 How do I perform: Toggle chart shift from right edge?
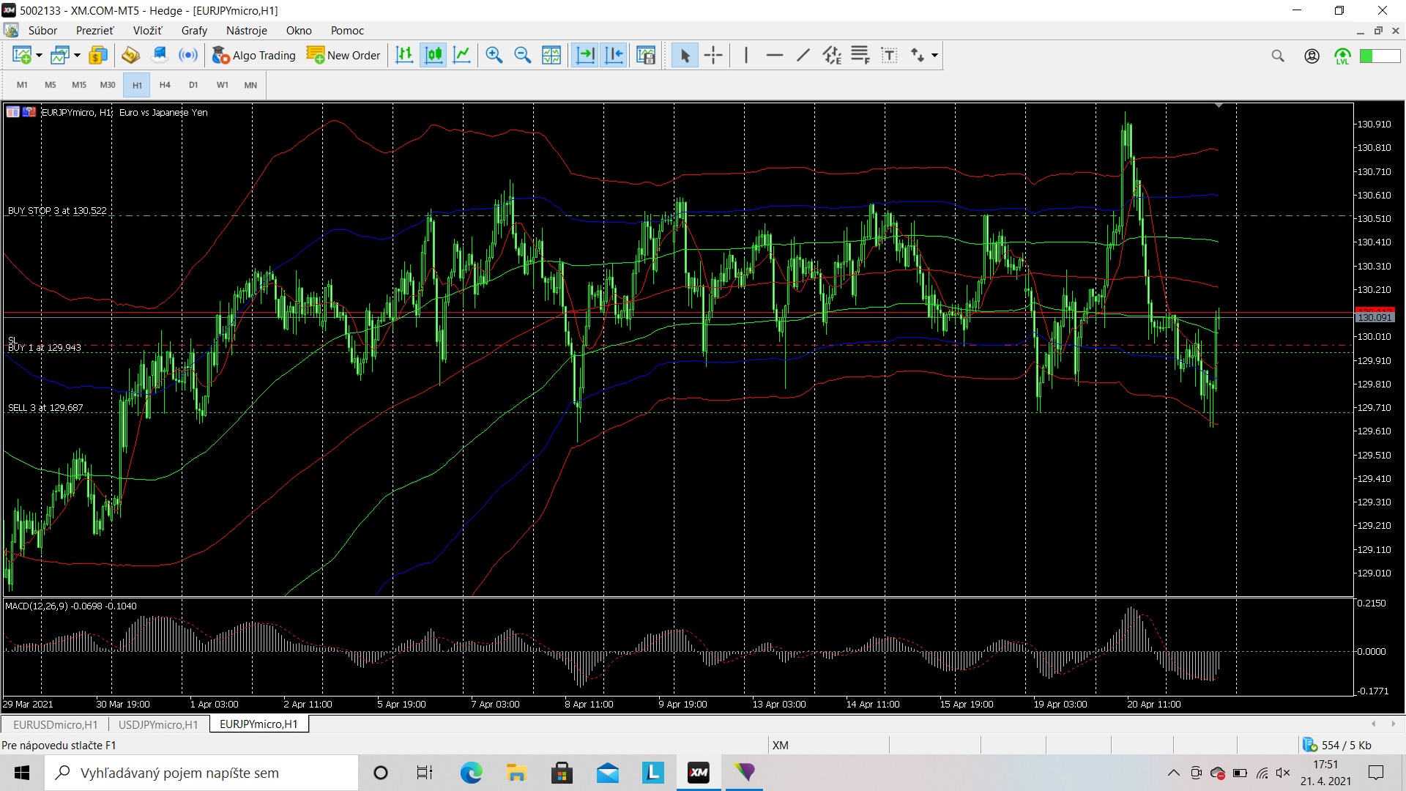614,55
